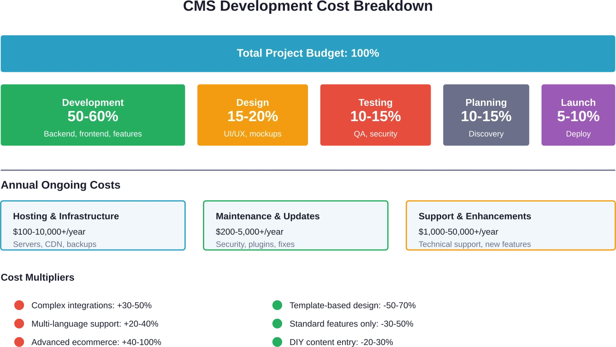Viewport: 616px width, 347px height.
Task: Click the middle red bullet in the multipliers list
Action: (x=19, y=324)
